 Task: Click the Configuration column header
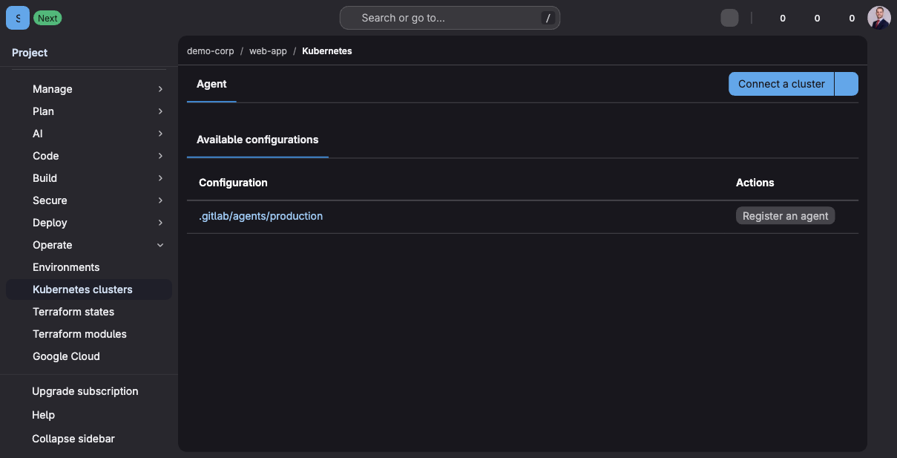pos(233,183)
